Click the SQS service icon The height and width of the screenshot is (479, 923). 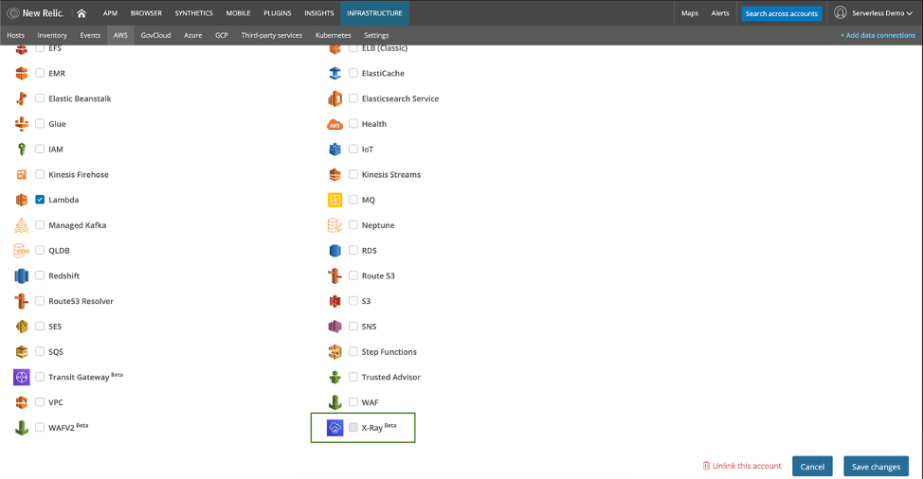click(22, 351)
